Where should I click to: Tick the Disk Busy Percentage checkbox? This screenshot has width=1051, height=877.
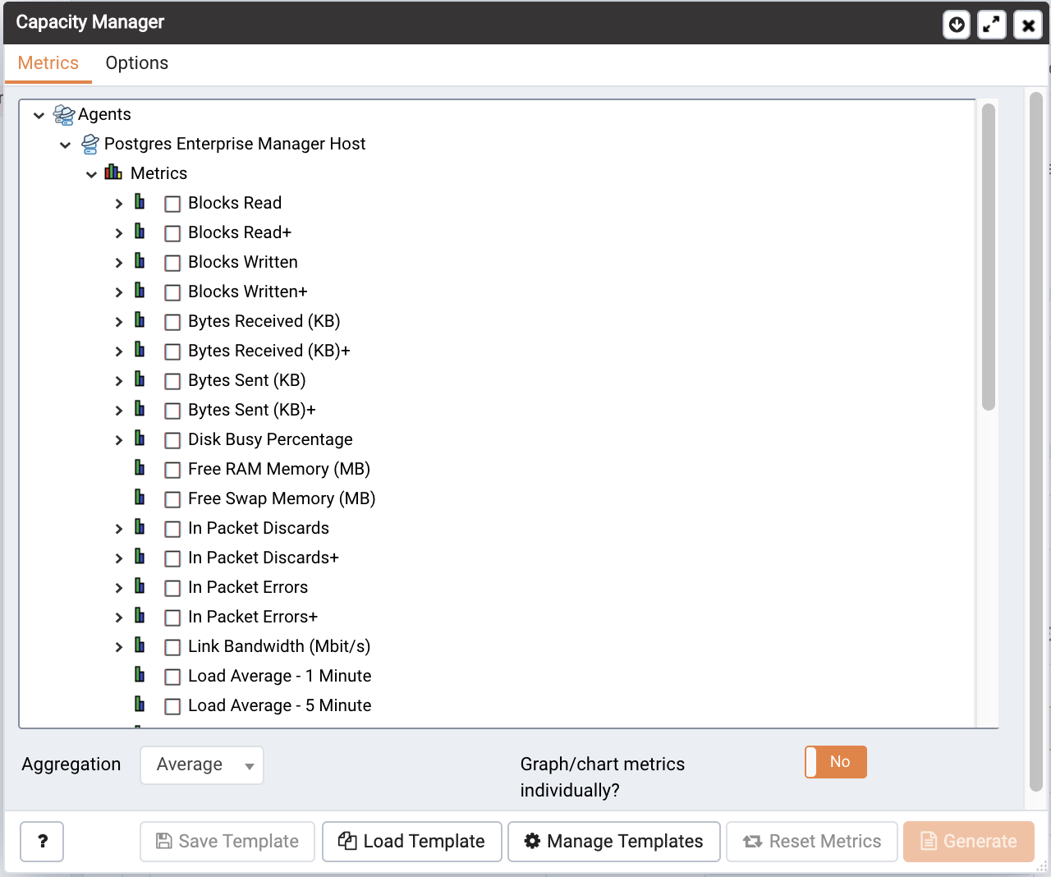click(172, 440)
